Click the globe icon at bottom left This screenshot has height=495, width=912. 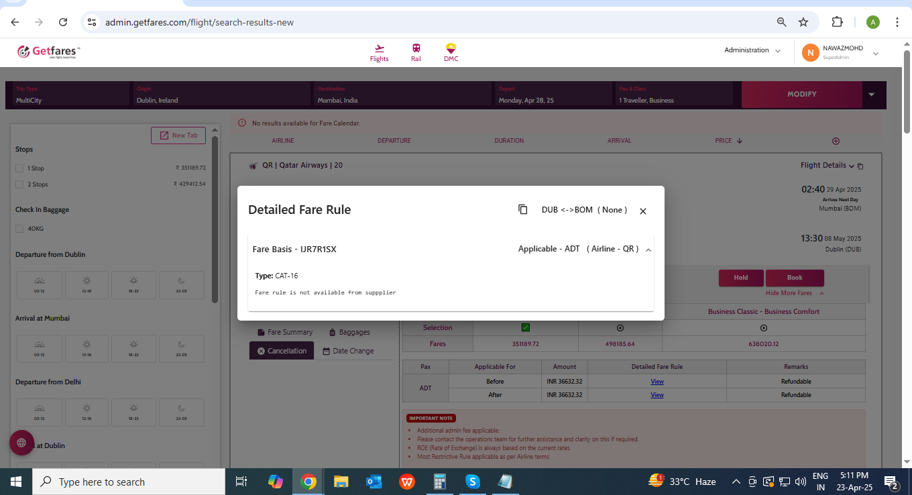21,443
